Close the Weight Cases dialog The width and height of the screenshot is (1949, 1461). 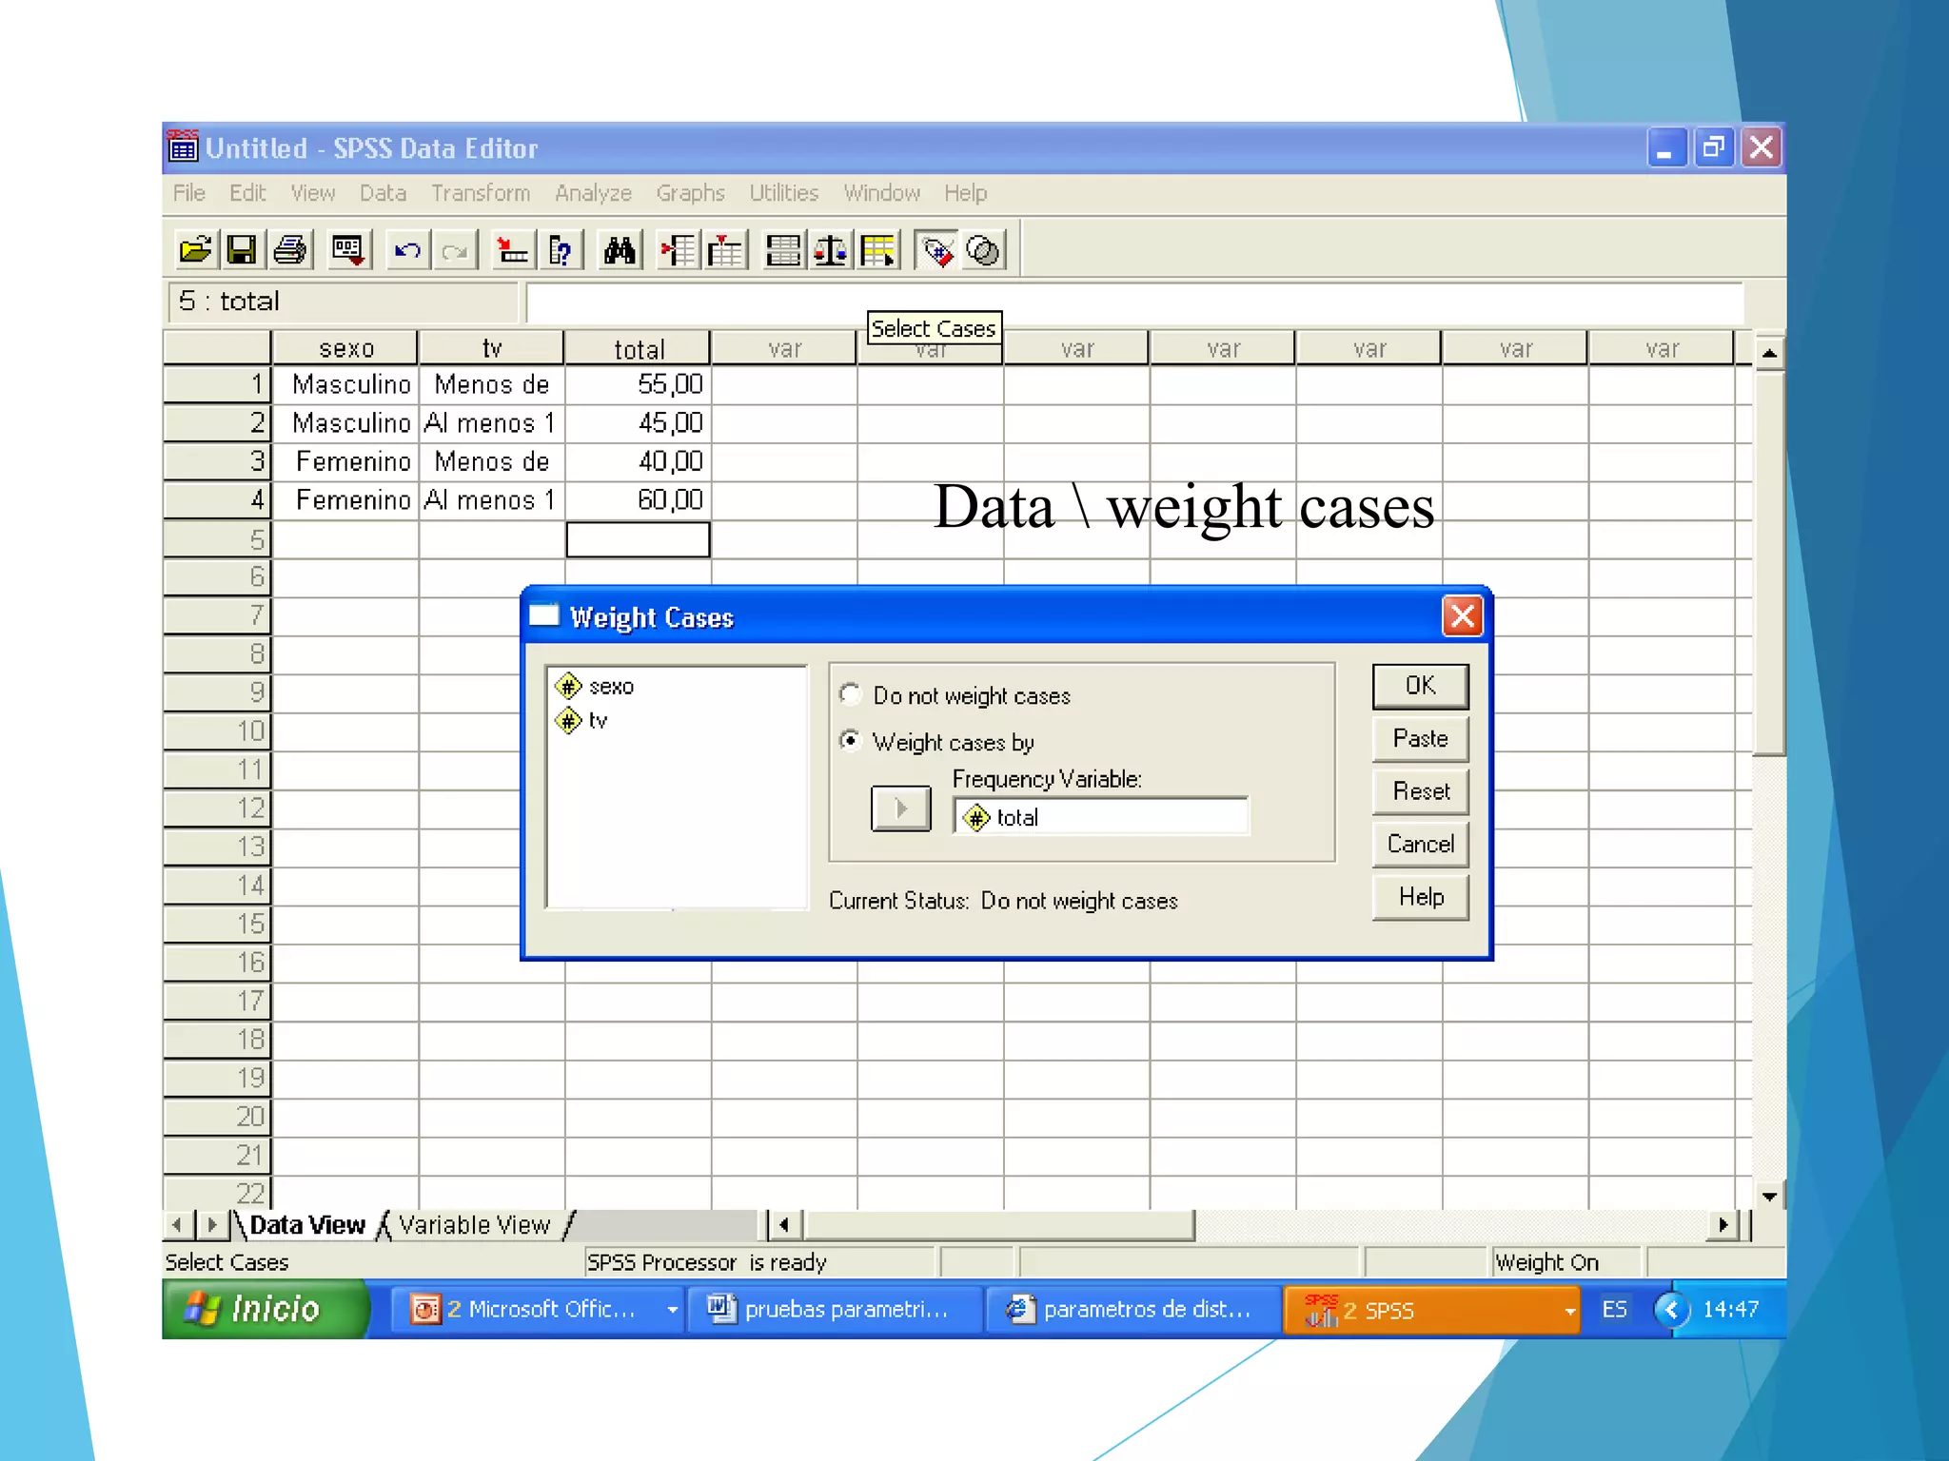(x=1463, y=616)
